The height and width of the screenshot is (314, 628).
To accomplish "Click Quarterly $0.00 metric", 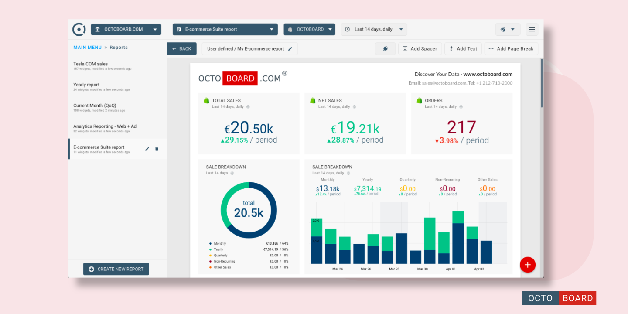I will coord(407,189).
